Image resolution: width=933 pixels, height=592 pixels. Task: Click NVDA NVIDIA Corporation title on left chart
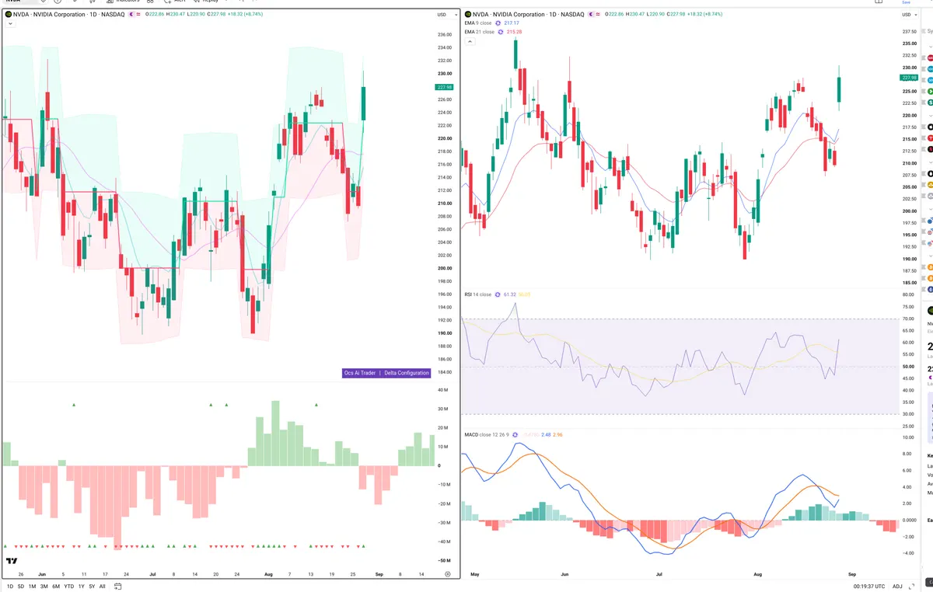[x=68, y=15]
